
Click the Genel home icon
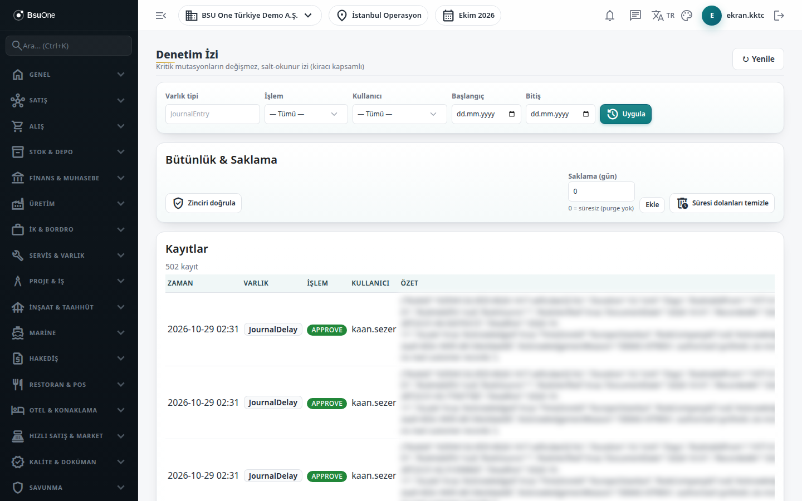click(x=18, y=75)
